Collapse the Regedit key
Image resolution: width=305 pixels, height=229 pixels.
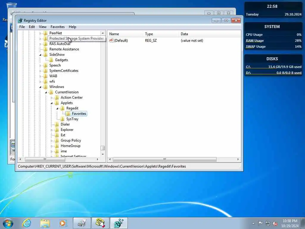pyautogui.click(x=57, y=109)
